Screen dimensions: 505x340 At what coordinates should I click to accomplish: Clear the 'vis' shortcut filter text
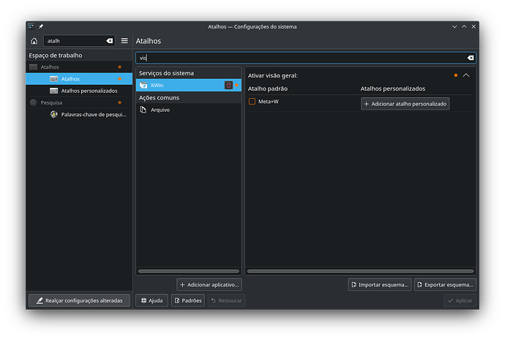[x=470, y=58]
